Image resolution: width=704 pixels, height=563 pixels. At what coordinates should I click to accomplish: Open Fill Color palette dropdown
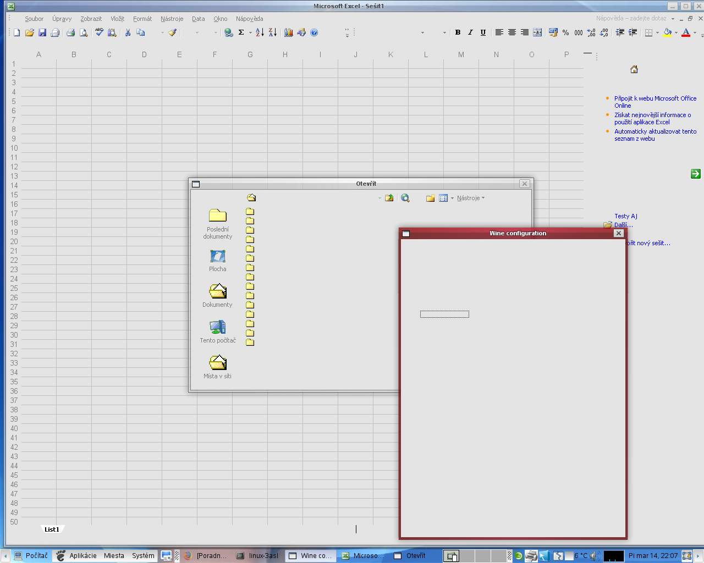click(676, 32)
